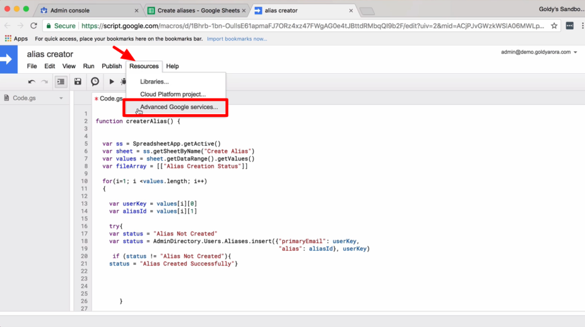Choose Cloud Platform project... menu entry

[176, 94]
